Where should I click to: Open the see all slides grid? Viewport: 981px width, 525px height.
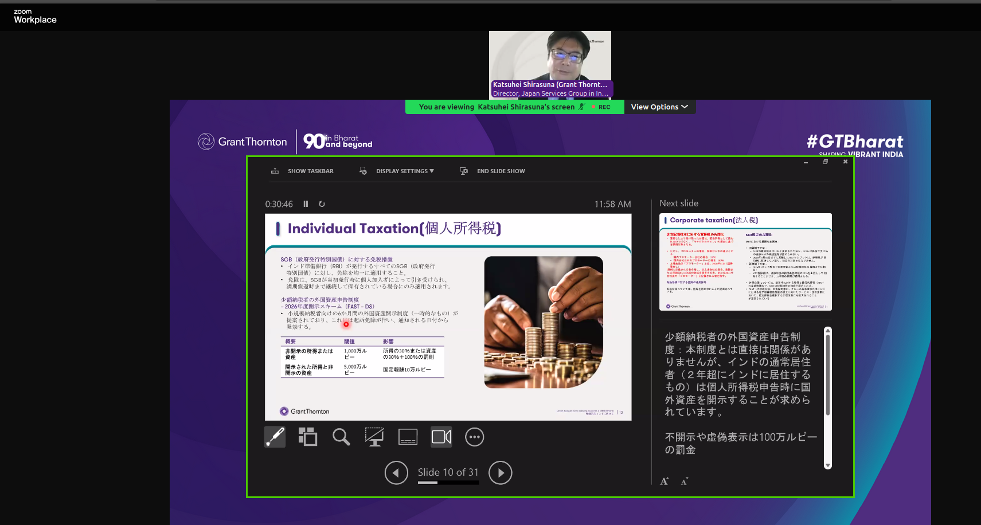[x=308, y=437]
